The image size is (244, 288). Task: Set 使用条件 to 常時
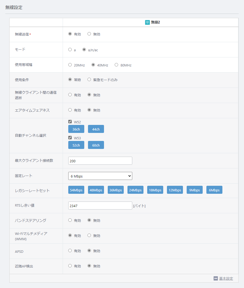tap(70, 80)
